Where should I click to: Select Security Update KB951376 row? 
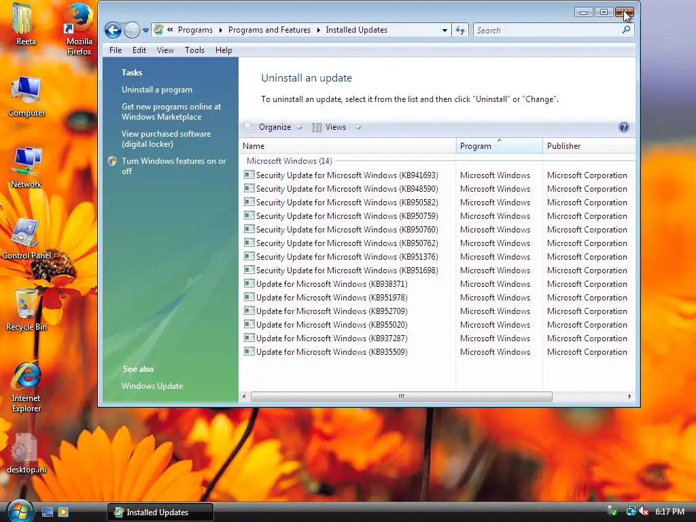[x=437, y=256]
